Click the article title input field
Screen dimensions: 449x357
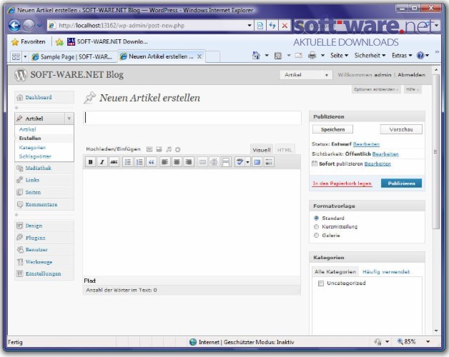192,118
